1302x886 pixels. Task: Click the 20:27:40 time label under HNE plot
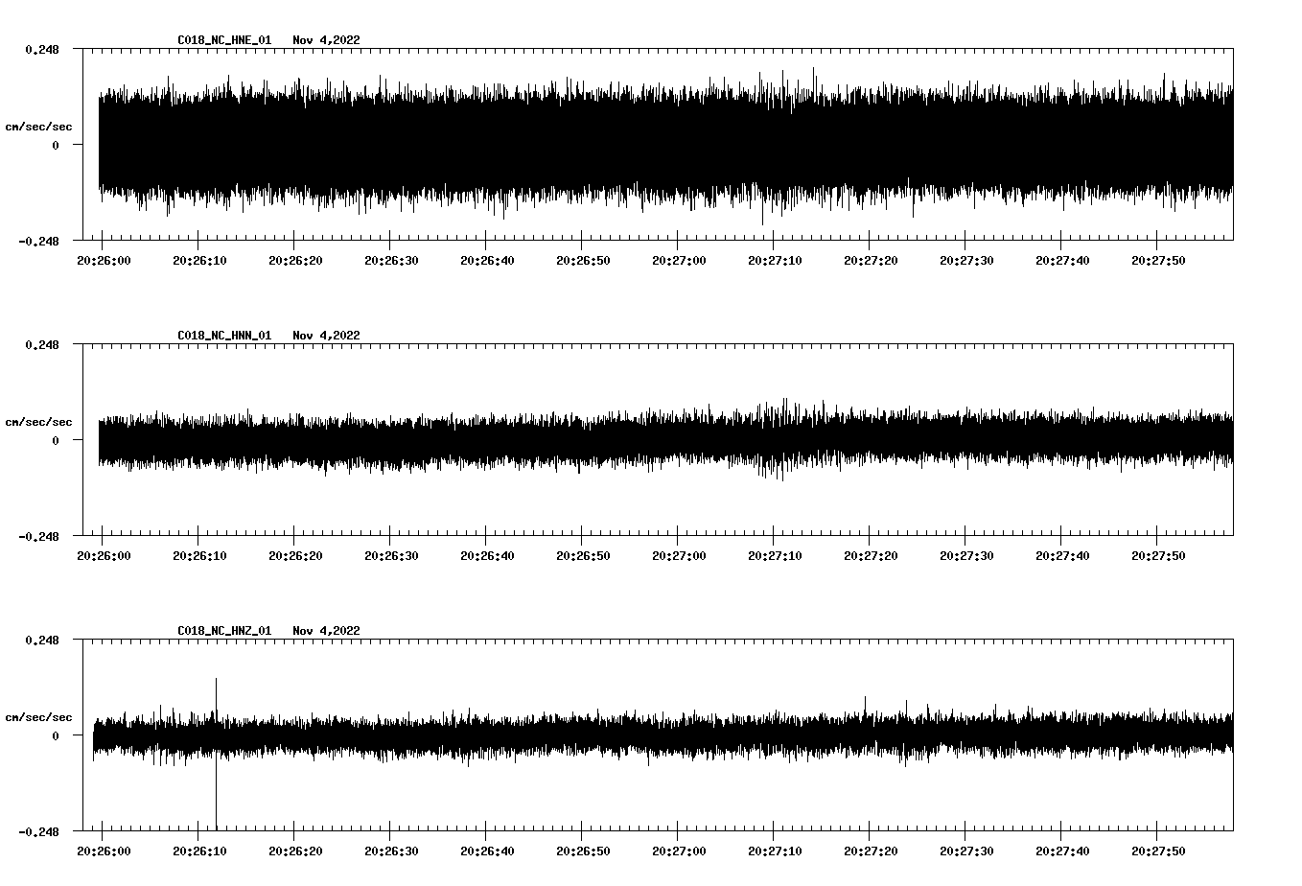click(x=1062, y=261)
